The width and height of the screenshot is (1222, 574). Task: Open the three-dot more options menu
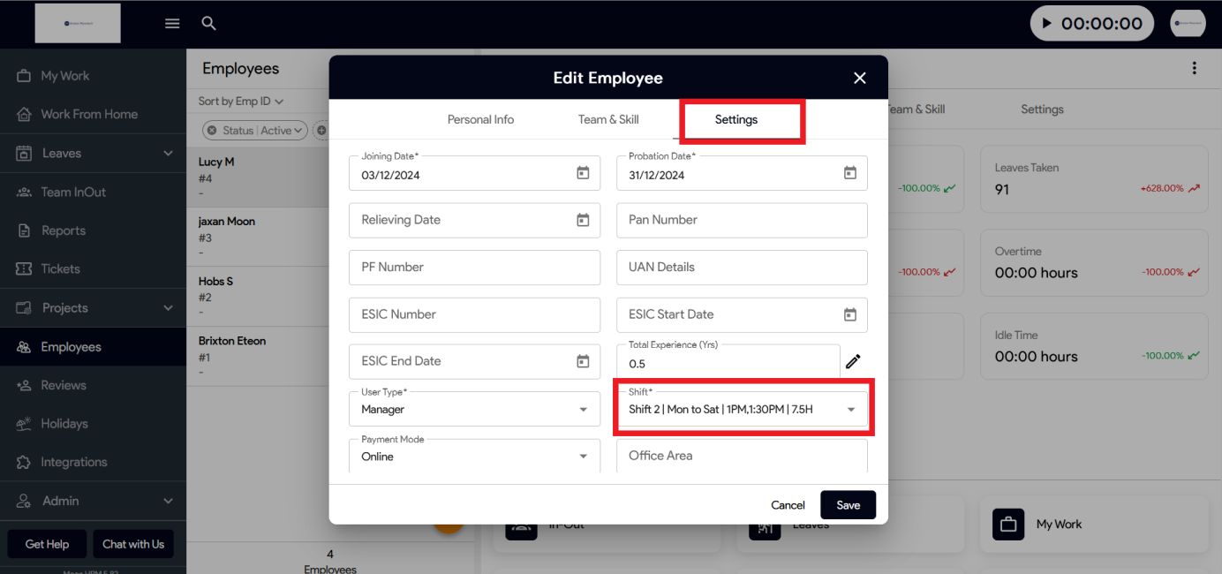tap(1194, 69)
